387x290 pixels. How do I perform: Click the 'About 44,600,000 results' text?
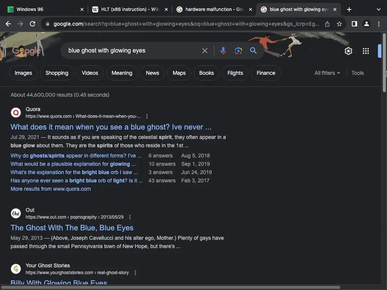60,95
